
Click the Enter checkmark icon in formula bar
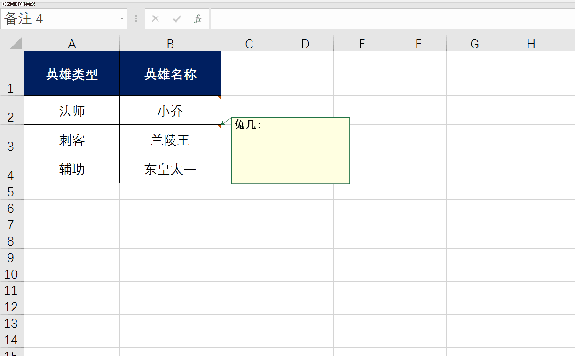(177, 19)
